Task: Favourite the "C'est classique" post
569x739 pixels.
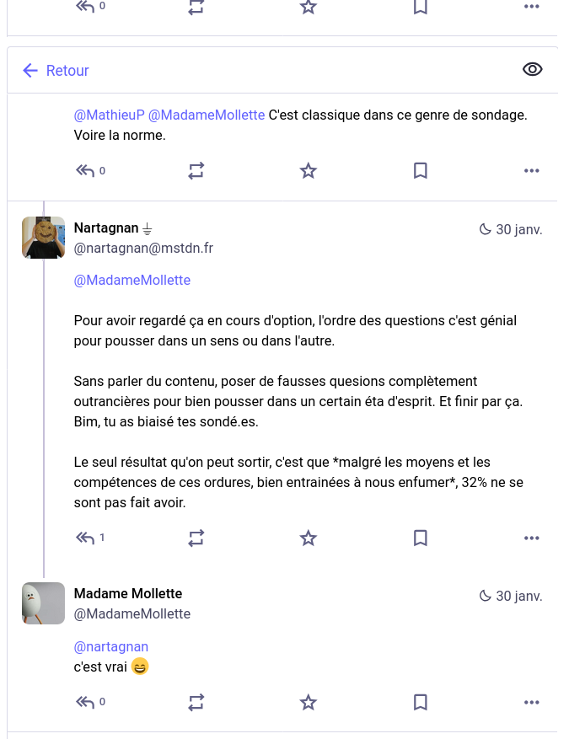Action: 309,171
